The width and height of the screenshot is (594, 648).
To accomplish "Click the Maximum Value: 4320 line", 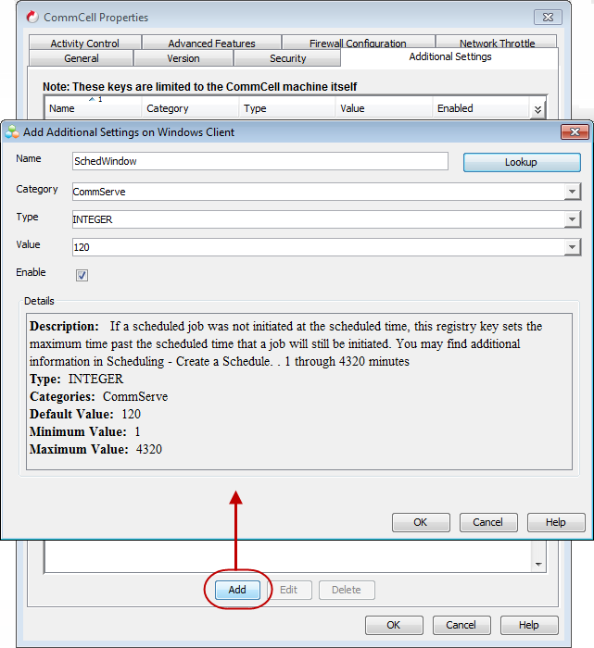I will pos(96,449).
